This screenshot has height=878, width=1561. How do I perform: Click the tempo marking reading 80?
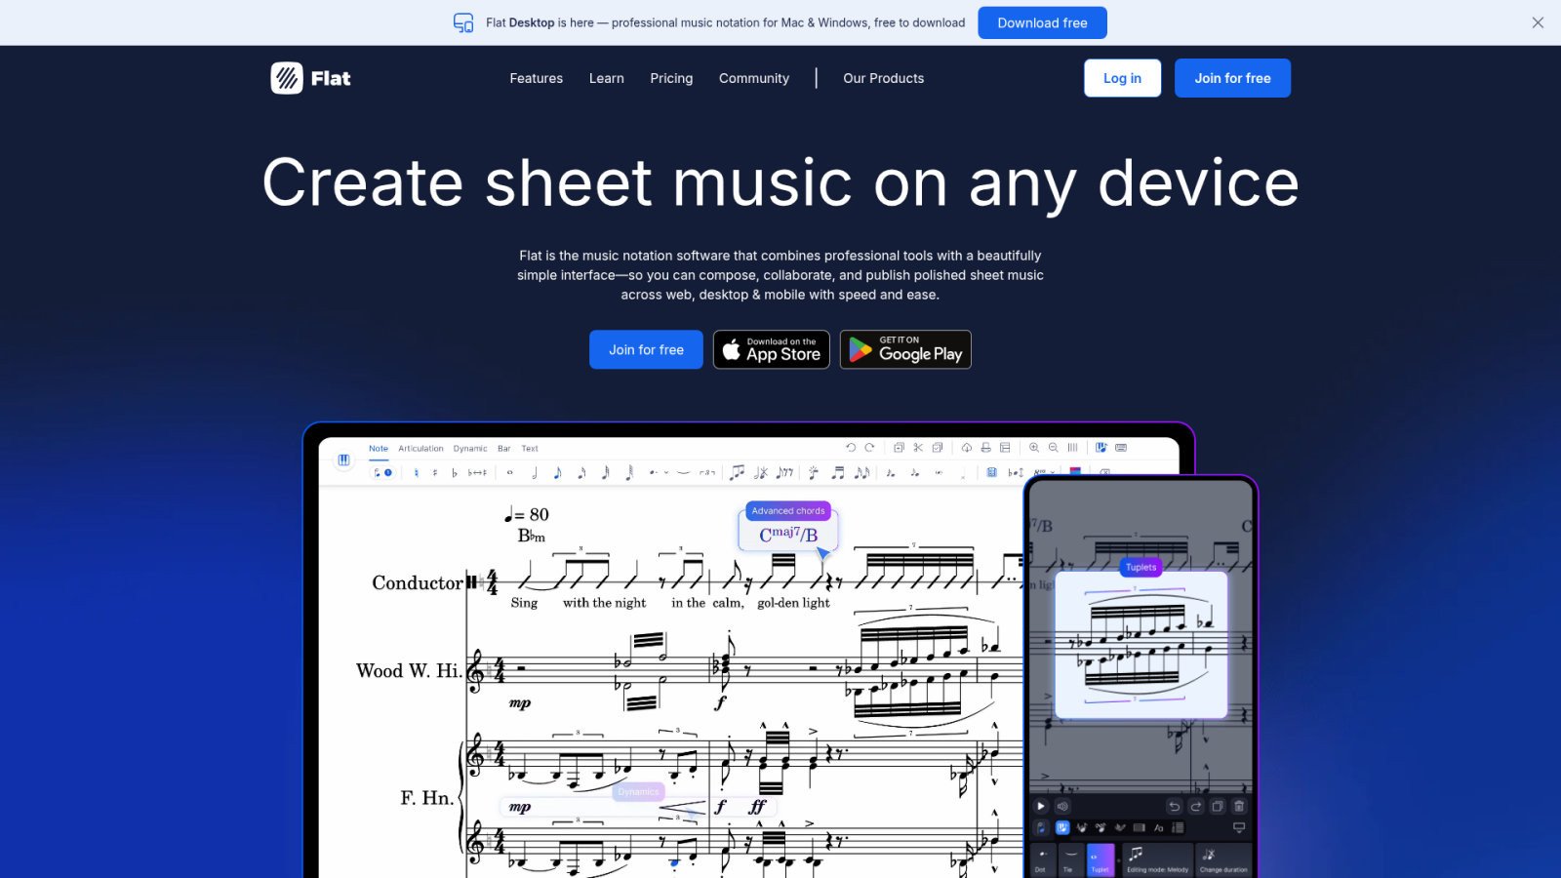pyautogui.click(x=527, y=514)
